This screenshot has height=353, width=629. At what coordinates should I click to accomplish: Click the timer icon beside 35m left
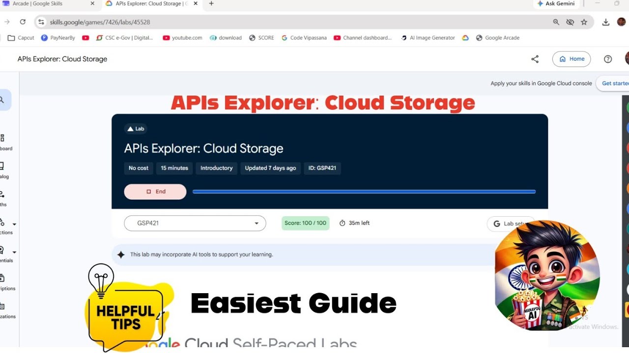coord(343,223)
